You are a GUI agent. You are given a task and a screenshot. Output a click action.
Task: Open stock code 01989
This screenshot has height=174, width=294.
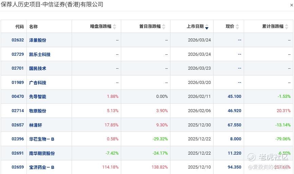(18, 82)
